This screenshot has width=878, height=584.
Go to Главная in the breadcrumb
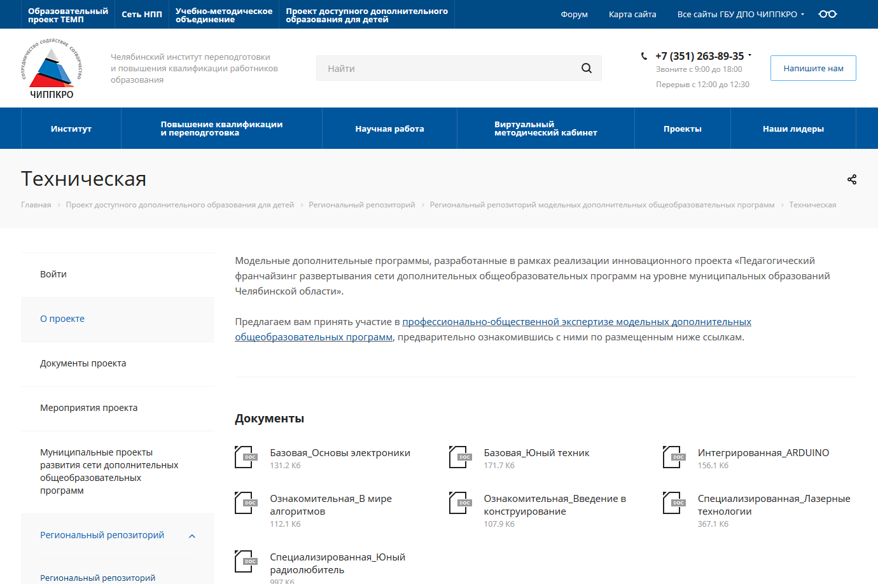(36, 205)
